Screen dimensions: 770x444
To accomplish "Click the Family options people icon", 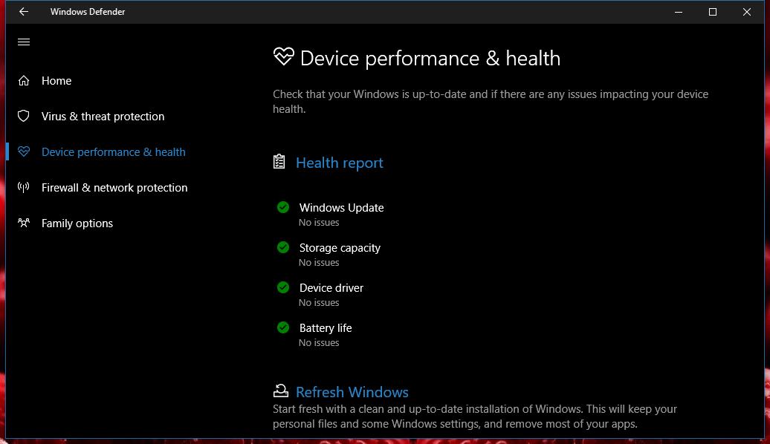I will click(x=24, y=223).
